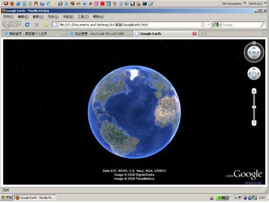Open the address bar history dropdown arrow
Viewport: 269px width, 203px height.
pyautogui.click(x=208, y=25)
